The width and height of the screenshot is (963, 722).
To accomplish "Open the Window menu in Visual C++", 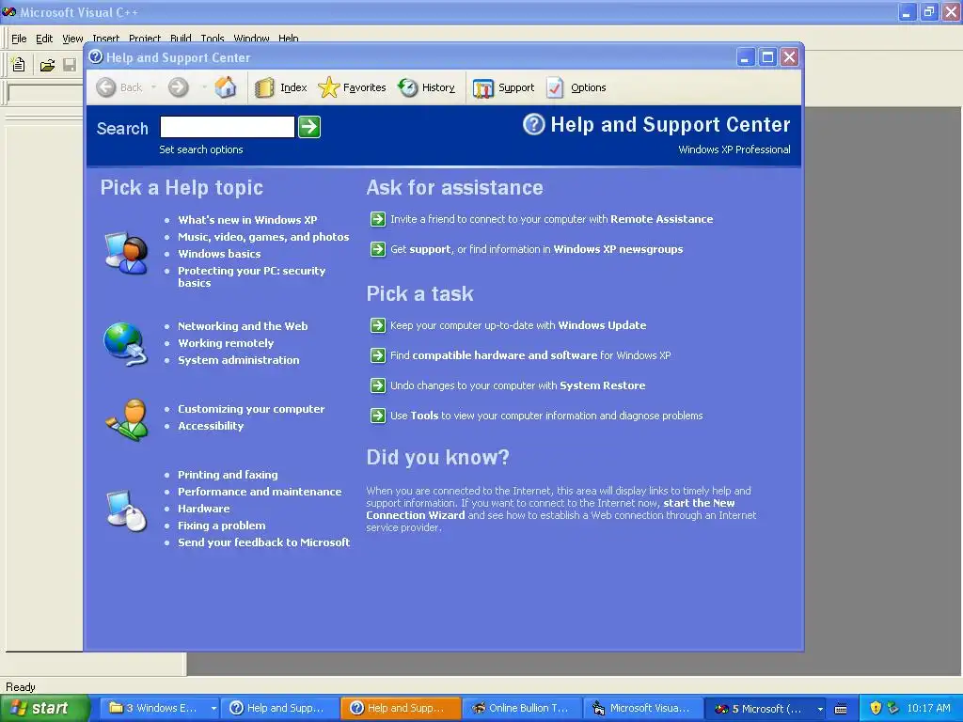I will coord(251,39).
